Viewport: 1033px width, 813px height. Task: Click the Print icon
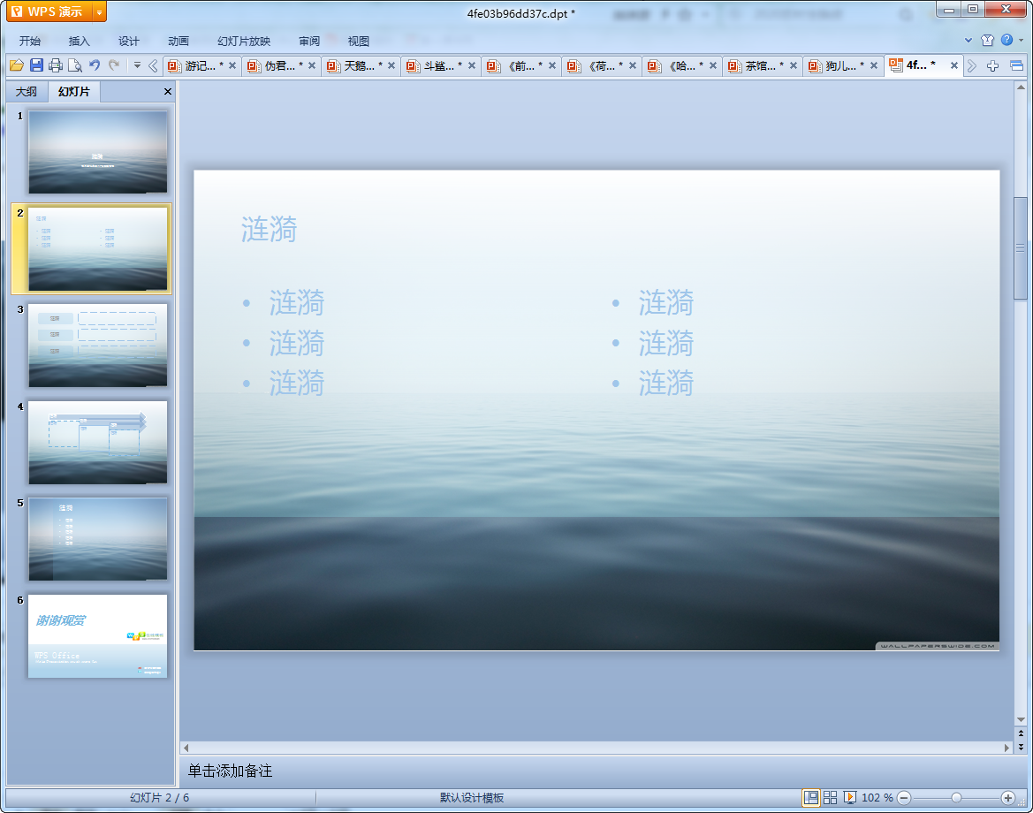click(x=56, y=65)
